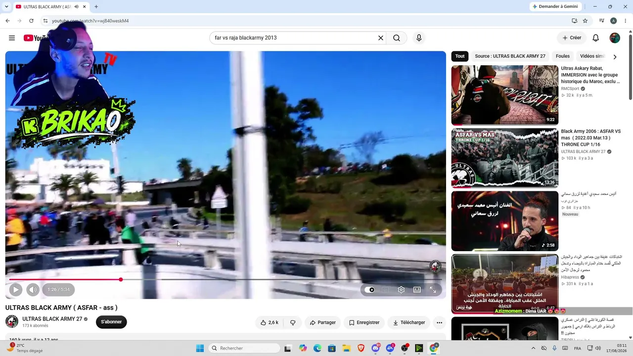This screenshot has width=633, height=356.
Task: Open YouTube notifications bell
Action: click(x=596, y=38)
